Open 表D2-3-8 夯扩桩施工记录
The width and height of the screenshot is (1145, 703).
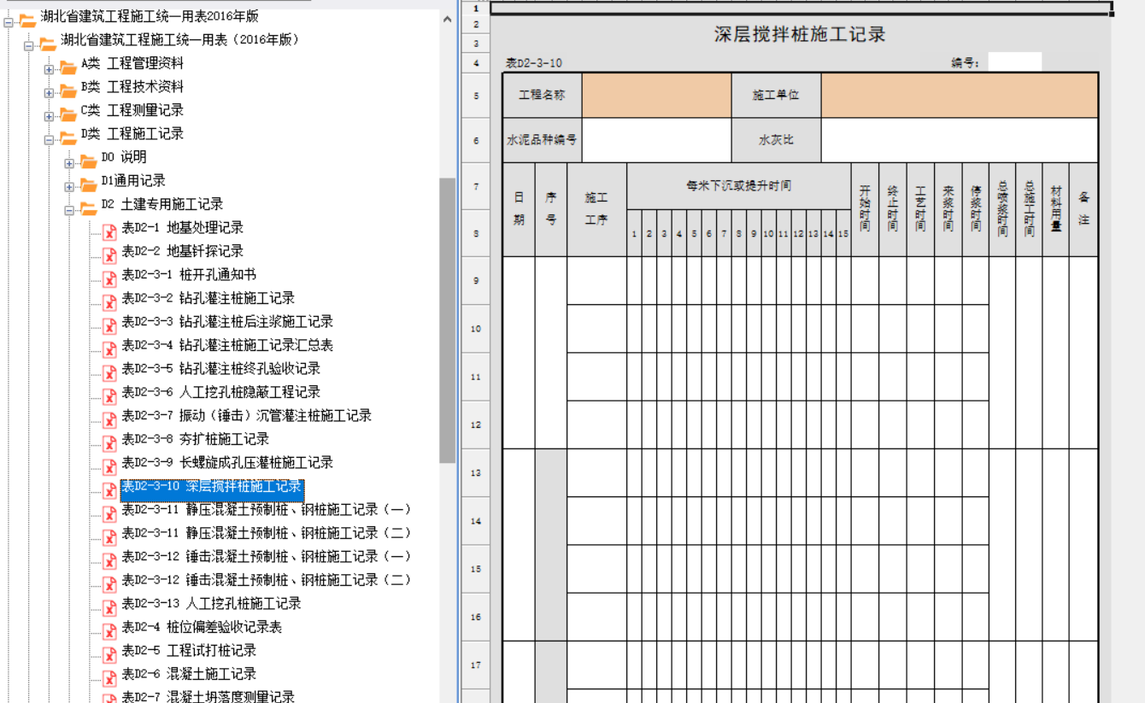click(x=195, y=439)
